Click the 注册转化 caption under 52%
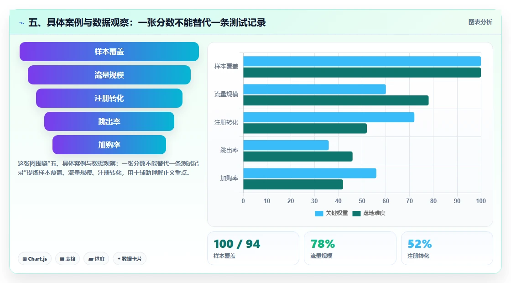511x283 pixels. (x=418, y=256)
